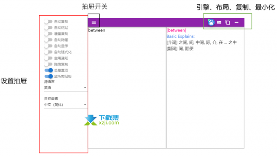Copy the translation result with the copy icon

pyautogui.click(x=228, y=22)
